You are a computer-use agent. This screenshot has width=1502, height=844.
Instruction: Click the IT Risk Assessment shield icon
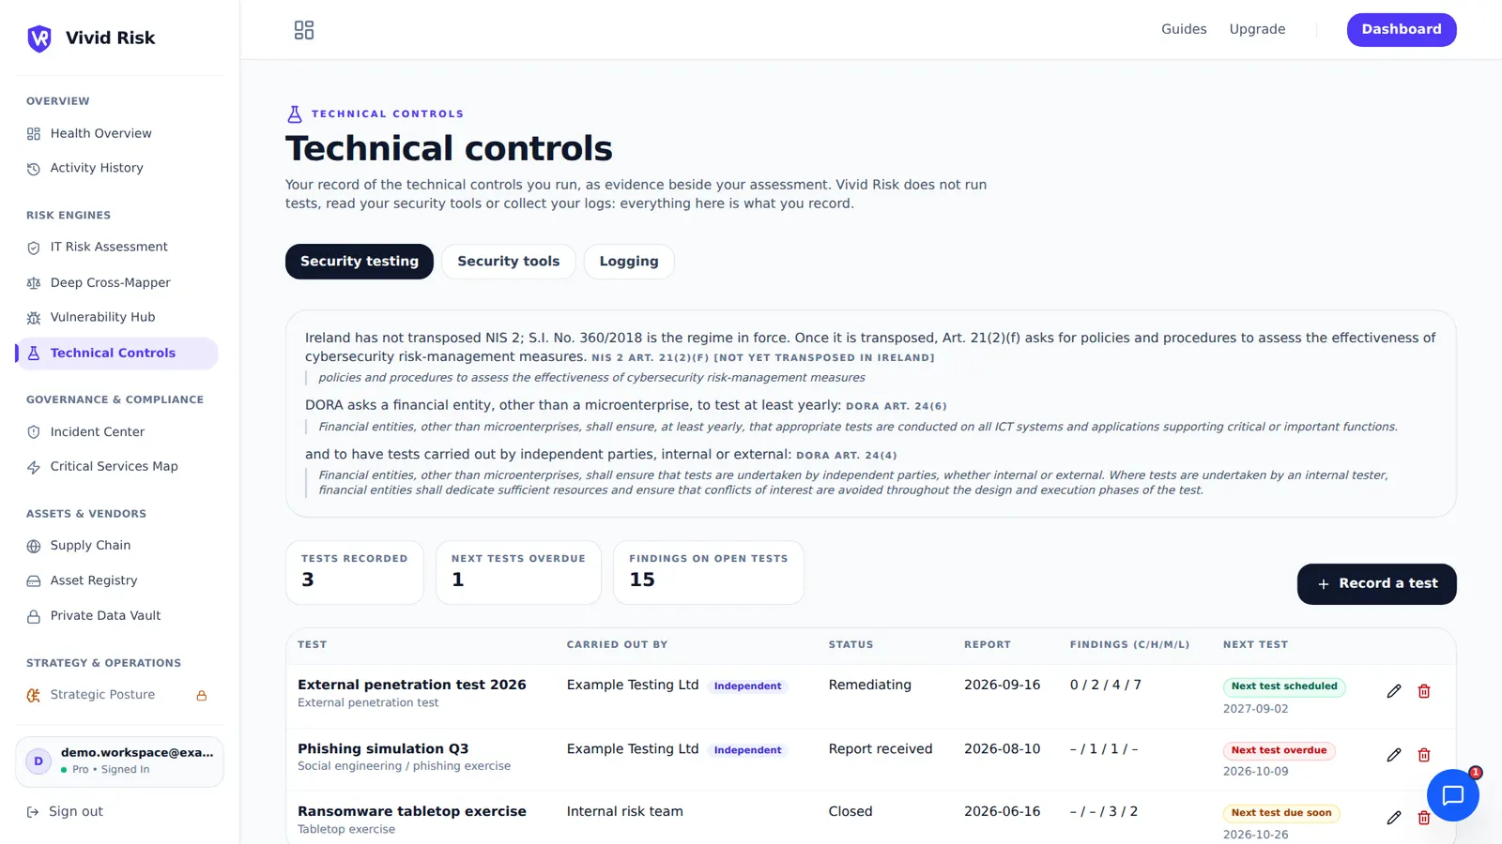click(34, 248)
